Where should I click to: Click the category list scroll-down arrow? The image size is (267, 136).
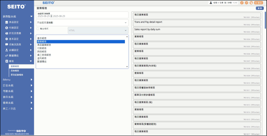tap(127, 67)
